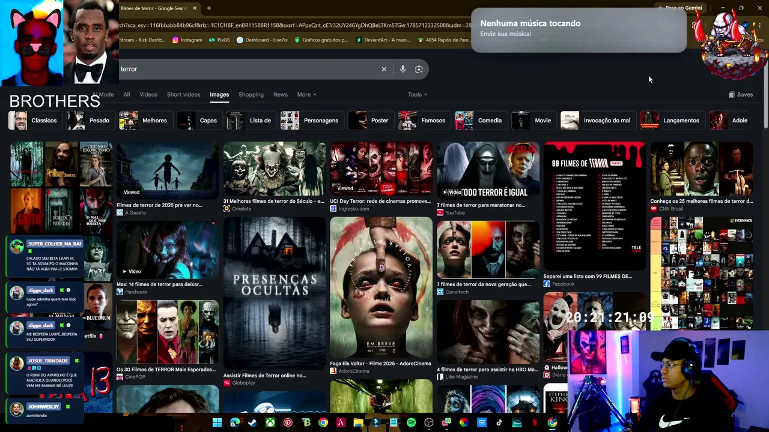Switch to the News results tab
Image resolution: width=769 pixels, height=432 pixels.
(x=281, y=94)
